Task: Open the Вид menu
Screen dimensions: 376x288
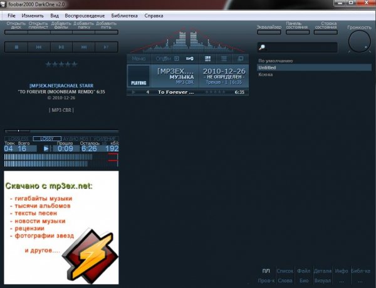Action: point(55,16)
